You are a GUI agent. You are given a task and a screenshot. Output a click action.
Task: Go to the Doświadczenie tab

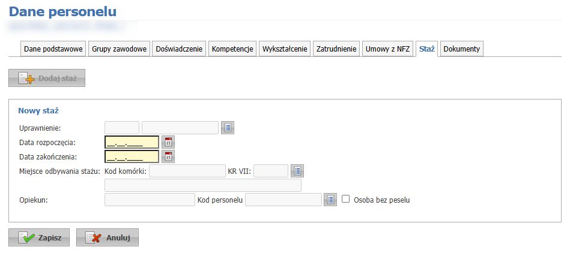point(179,49)
